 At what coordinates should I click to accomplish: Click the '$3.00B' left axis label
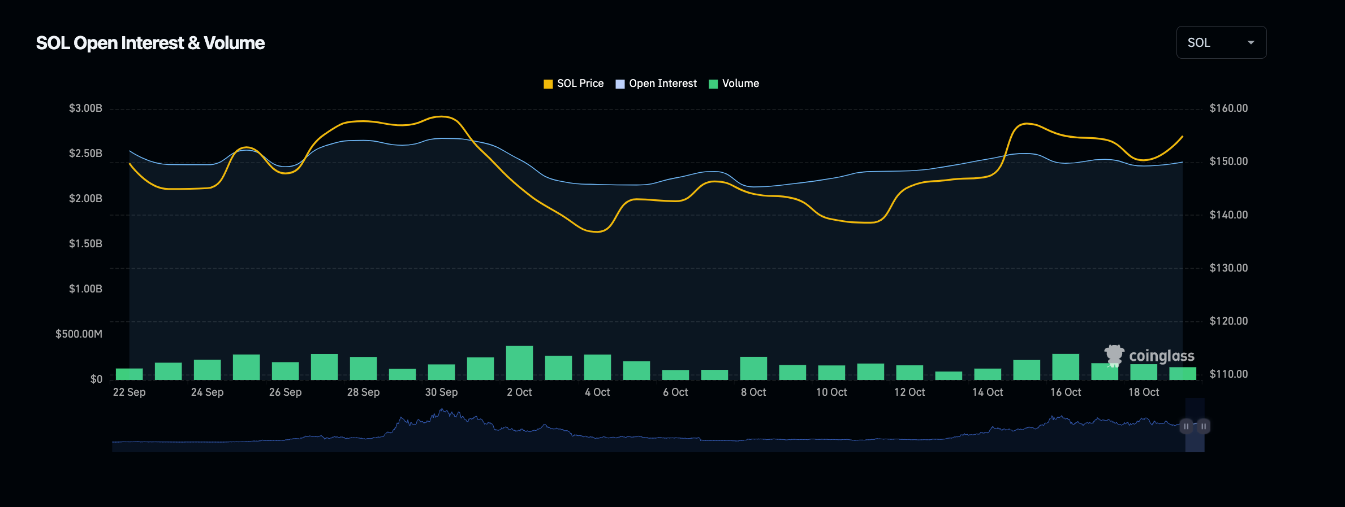(x=85, y=108)
